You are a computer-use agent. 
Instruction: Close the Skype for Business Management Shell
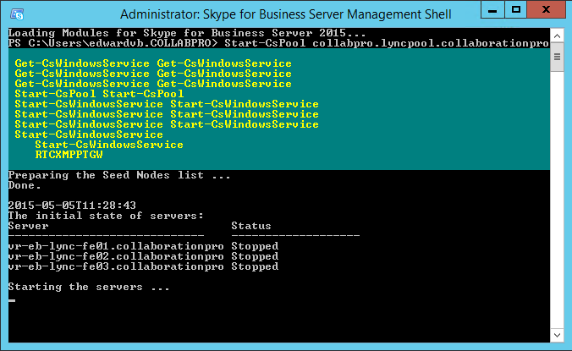tap(546, 10)
